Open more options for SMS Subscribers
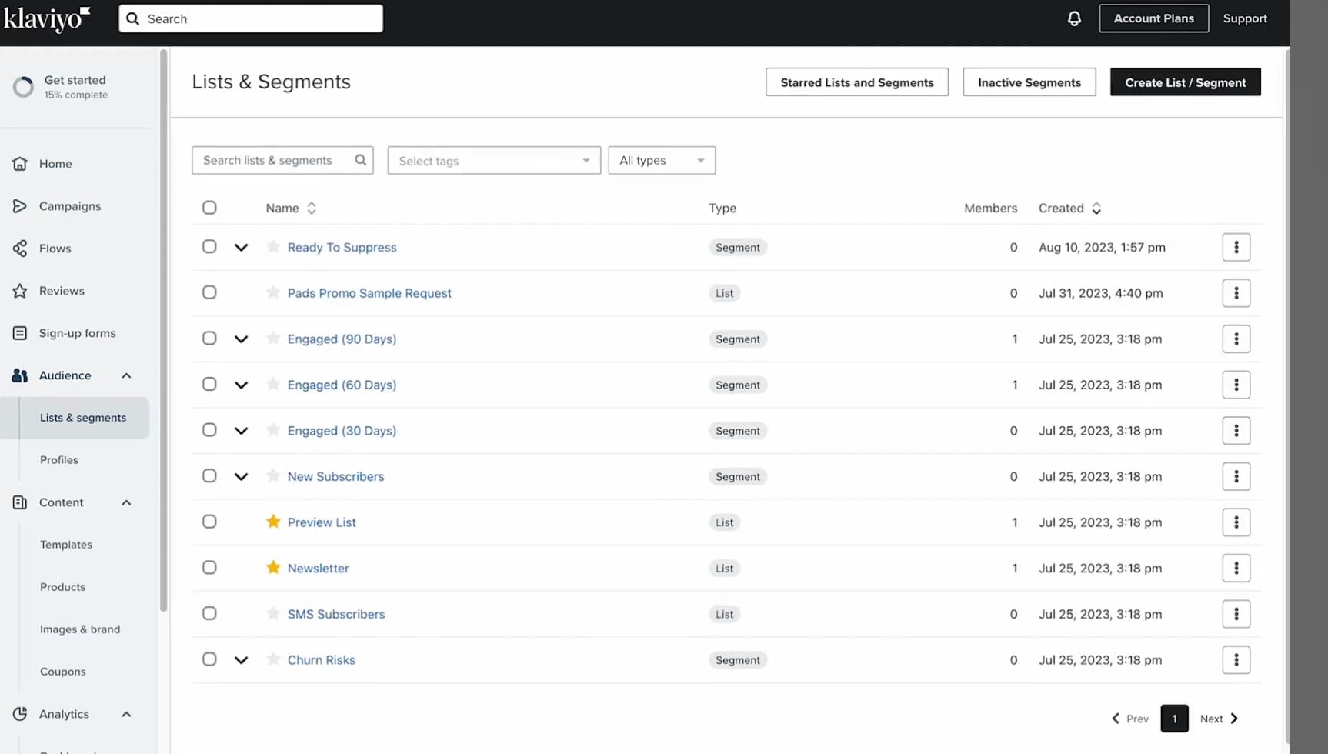 point(1236,614)
